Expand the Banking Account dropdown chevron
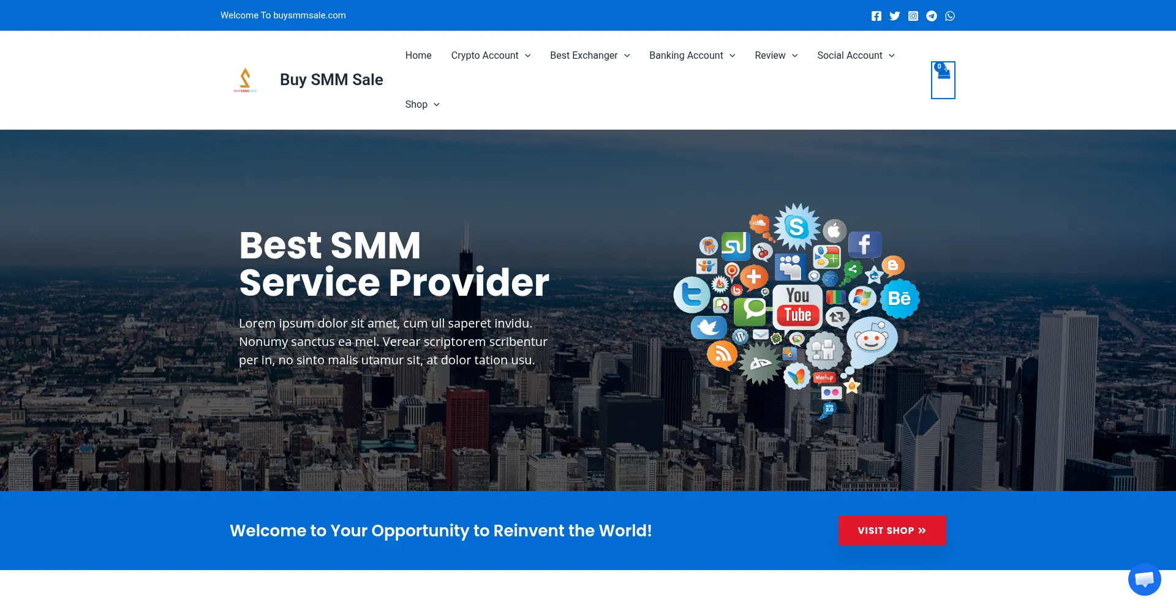Image resolution: width=1176 pixels, height=608 pixels. (x=733, y=56)
